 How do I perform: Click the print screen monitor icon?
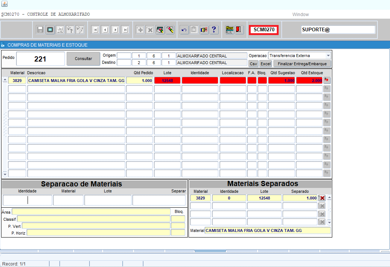[50, 29]
